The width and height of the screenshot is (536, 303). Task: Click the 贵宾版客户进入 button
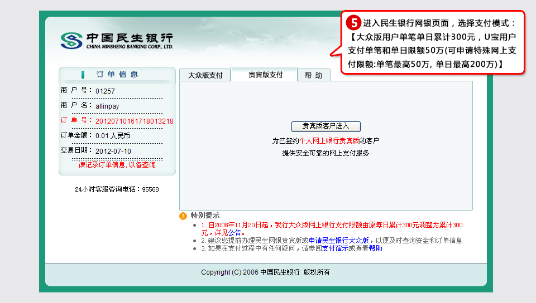click(326, 126)
